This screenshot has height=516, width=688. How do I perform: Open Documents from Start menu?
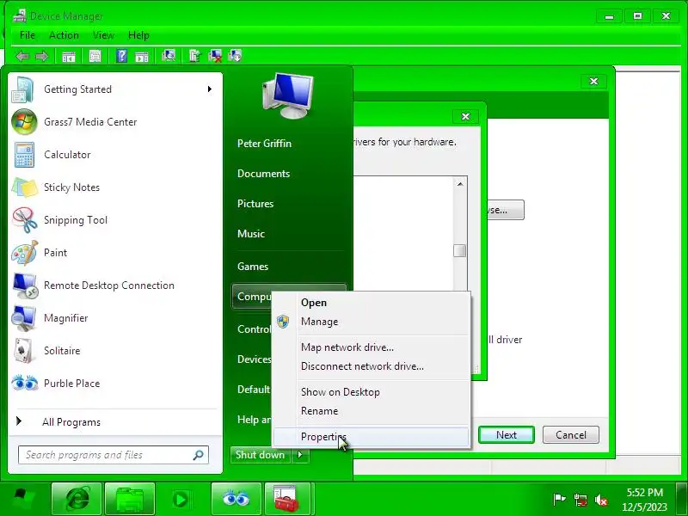point(264,174)
